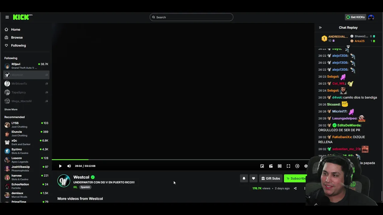Click the Spanish language tag

(x=85, y=187)
